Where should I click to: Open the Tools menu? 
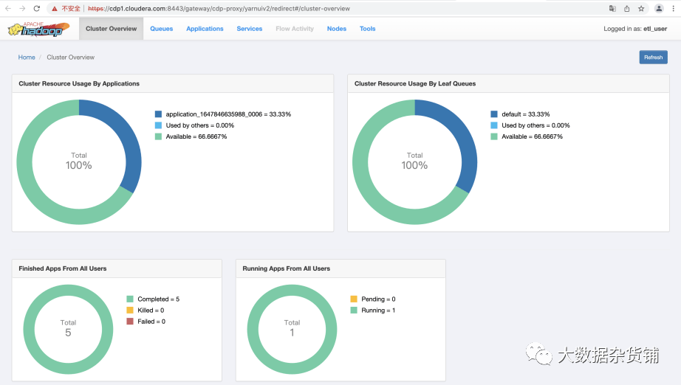coord(367,29)
